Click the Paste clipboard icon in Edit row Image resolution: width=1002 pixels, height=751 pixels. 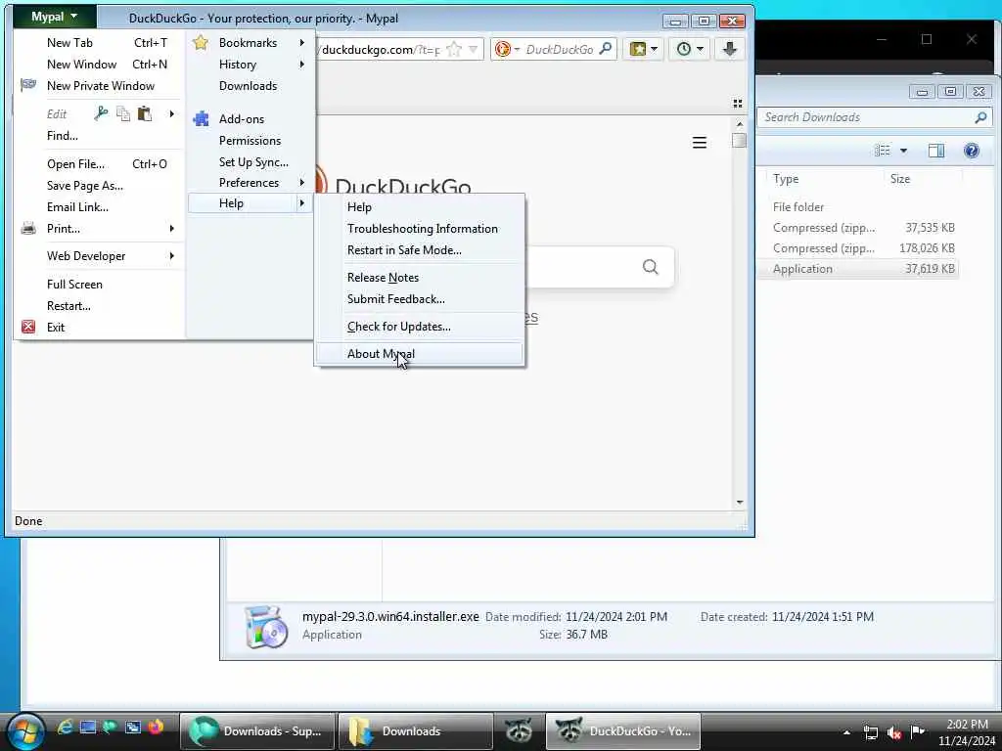[x=145, y=113]
